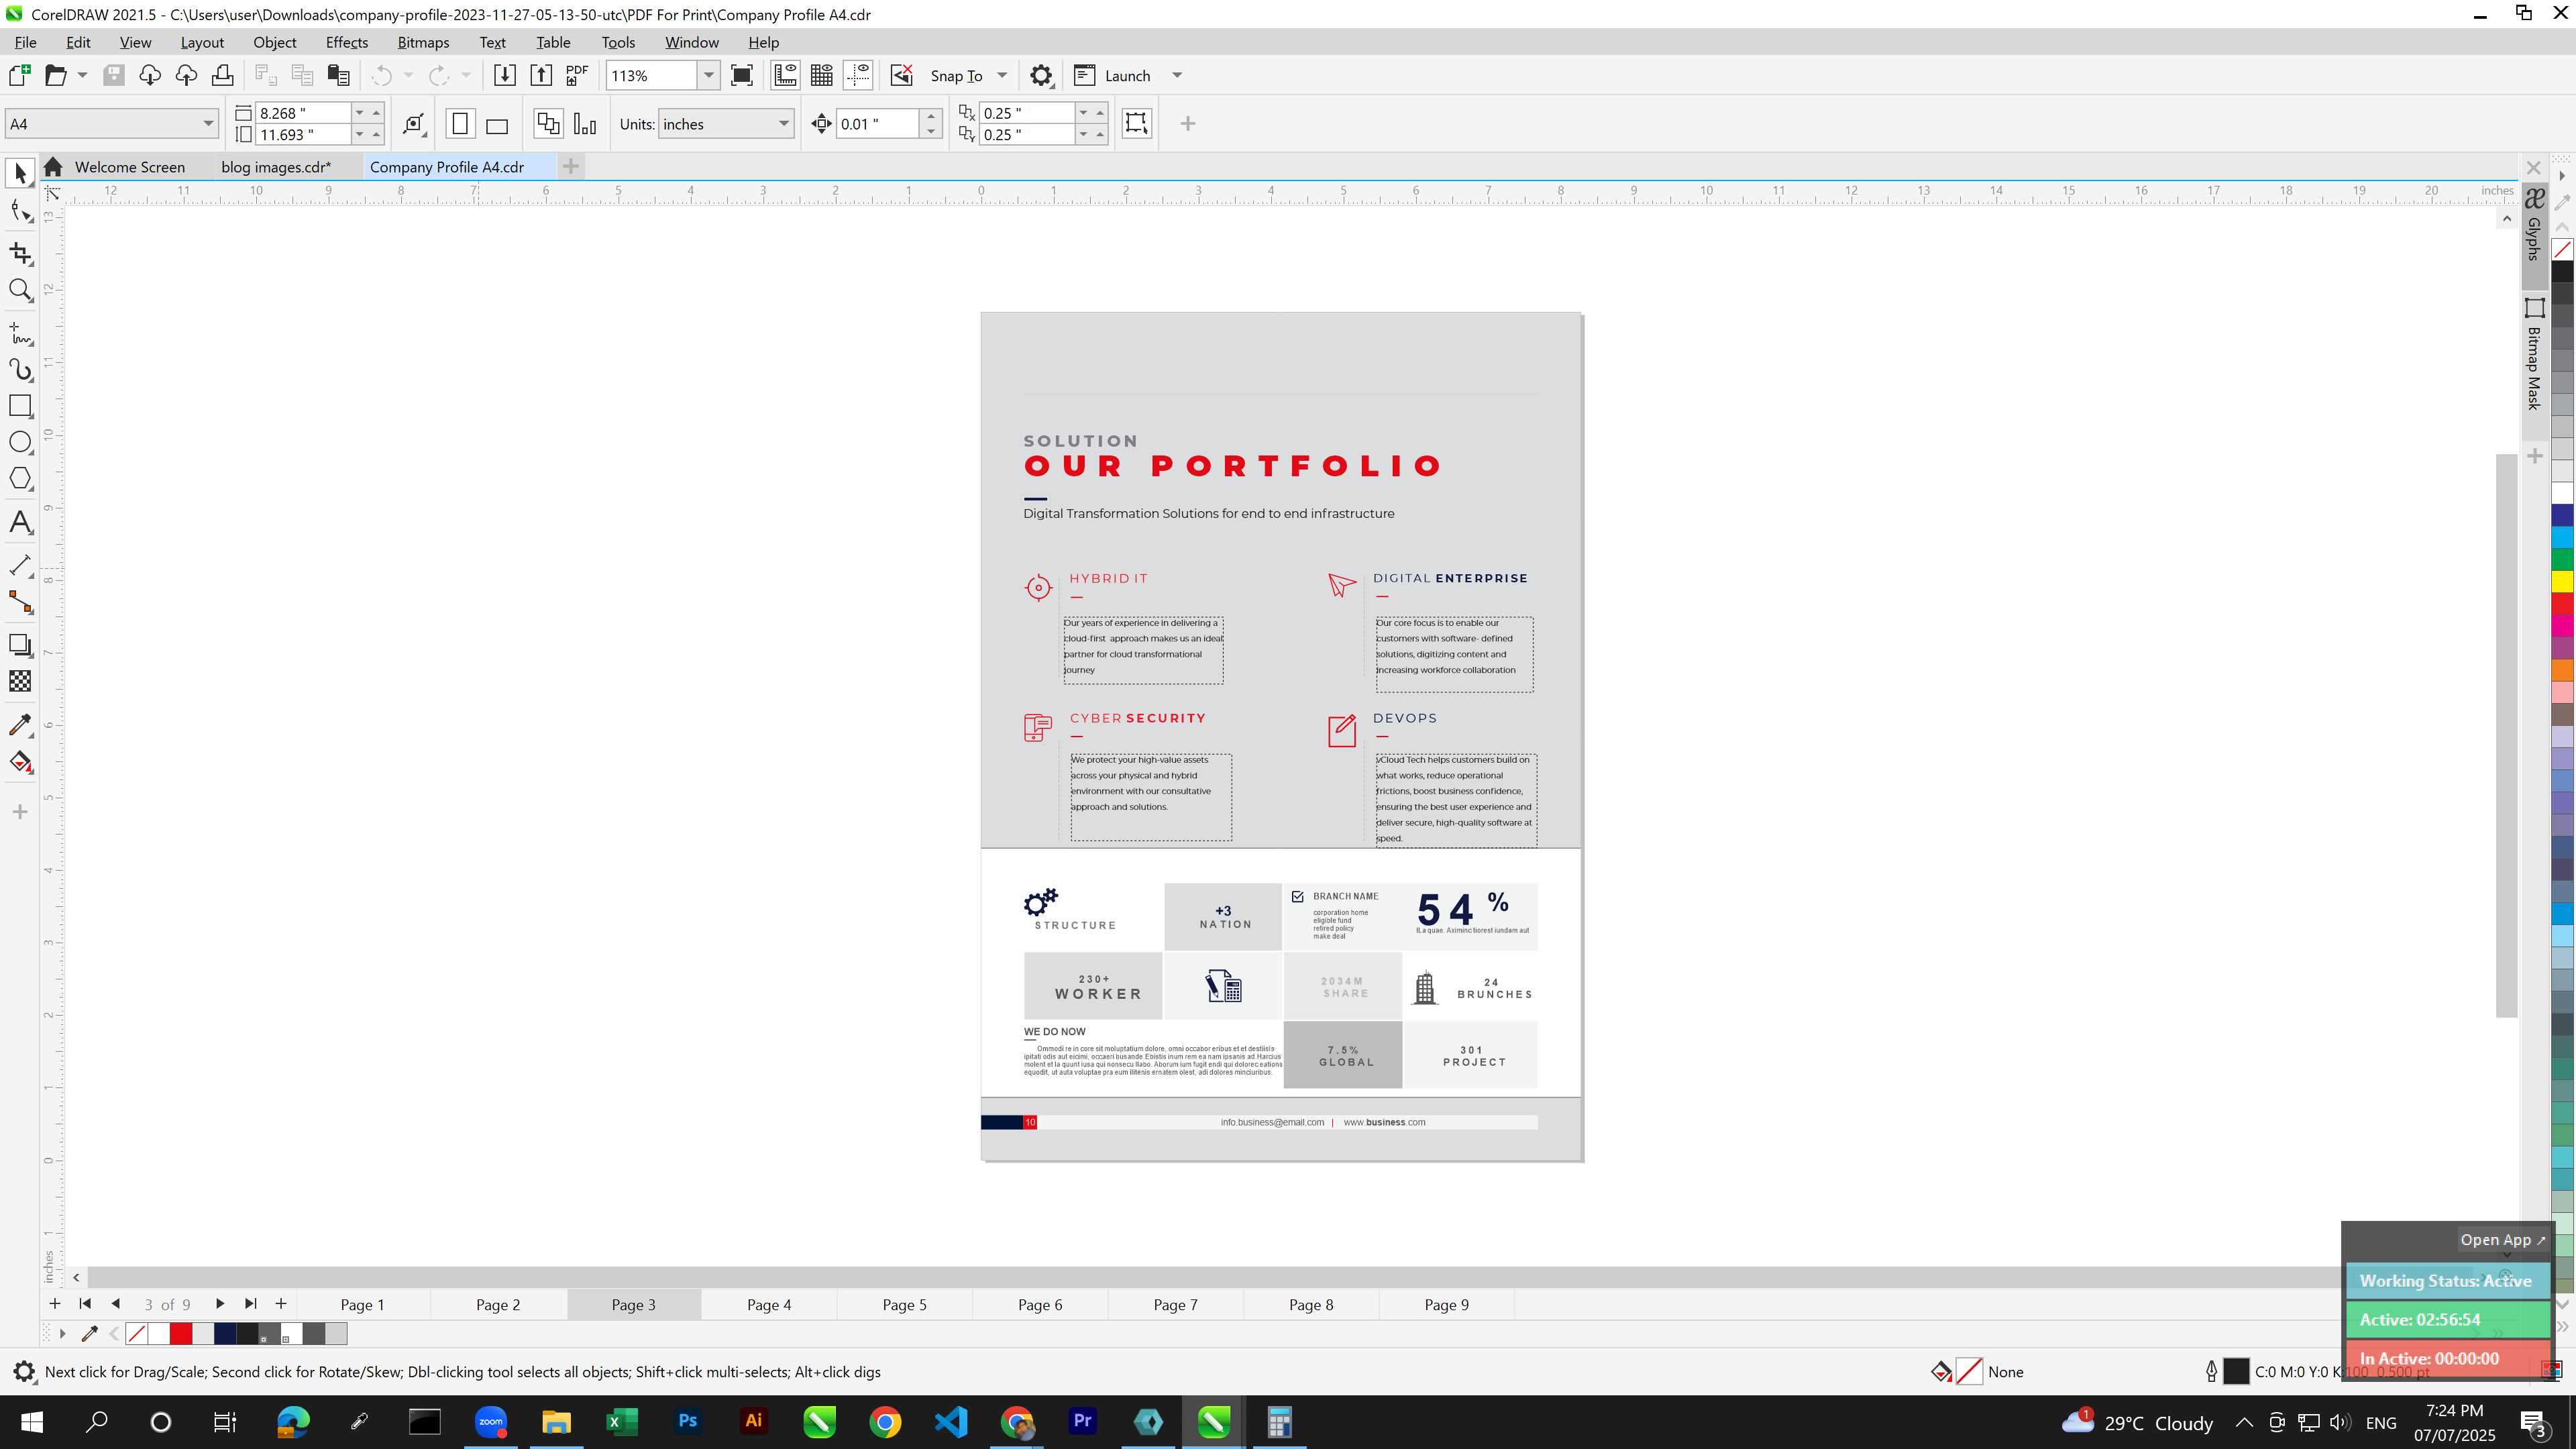Click the Import icon

[x=504, y=76]
